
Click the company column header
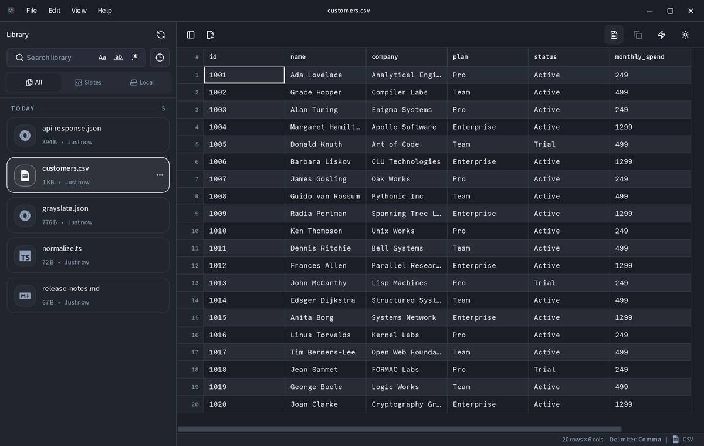[407, 57]
